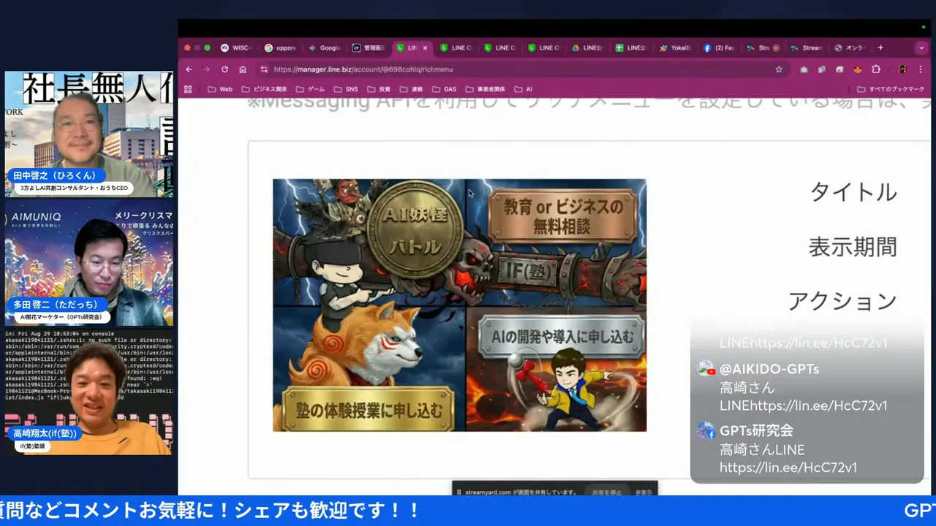This screenshot has height=526, width=936.
Task: Open the browser profile avatar icon
Action: (902, 69)
